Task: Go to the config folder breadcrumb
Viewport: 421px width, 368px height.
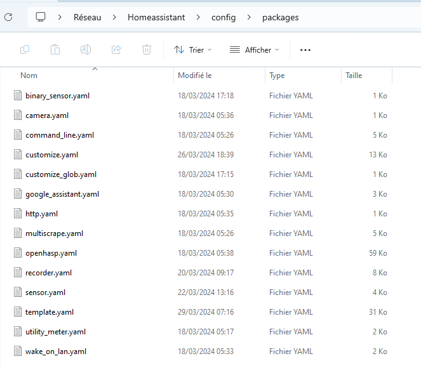Action: tap(224, 17)
